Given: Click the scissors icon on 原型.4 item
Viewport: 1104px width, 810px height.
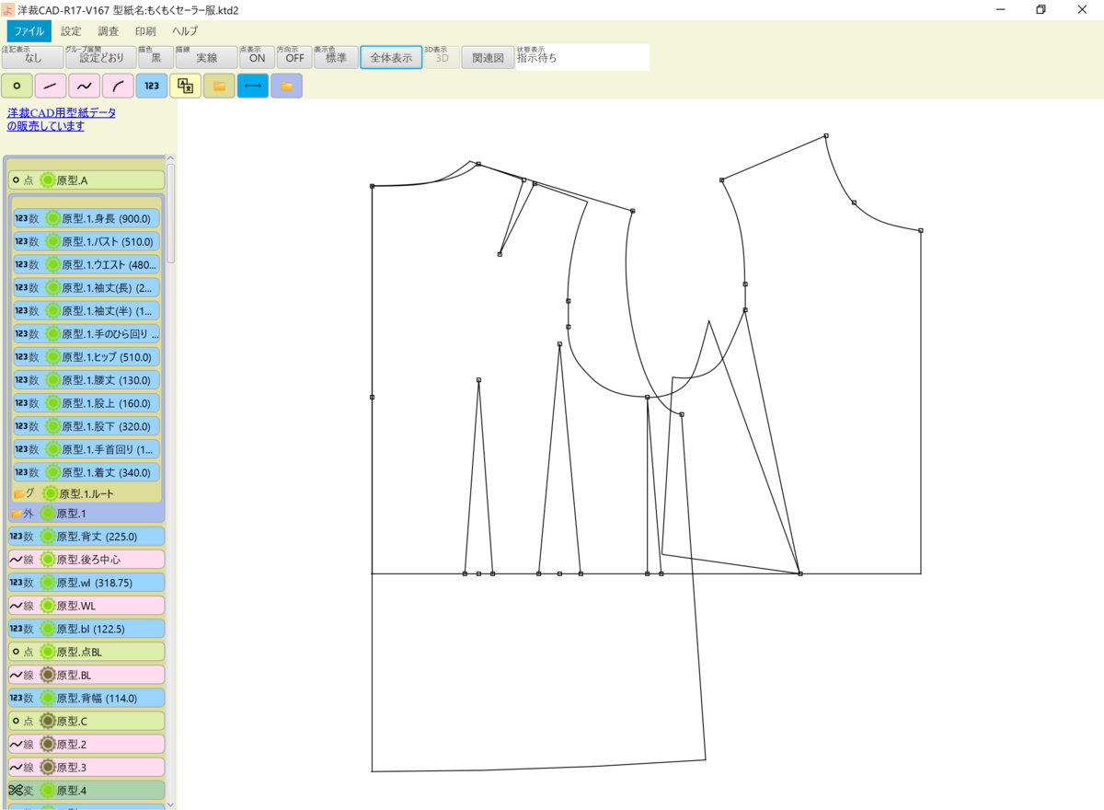Looking at the screenshot, I should (17, 789).
